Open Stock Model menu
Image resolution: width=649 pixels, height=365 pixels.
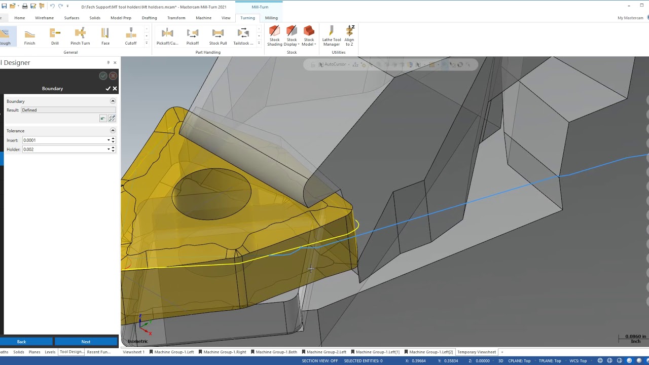point(309,36)
